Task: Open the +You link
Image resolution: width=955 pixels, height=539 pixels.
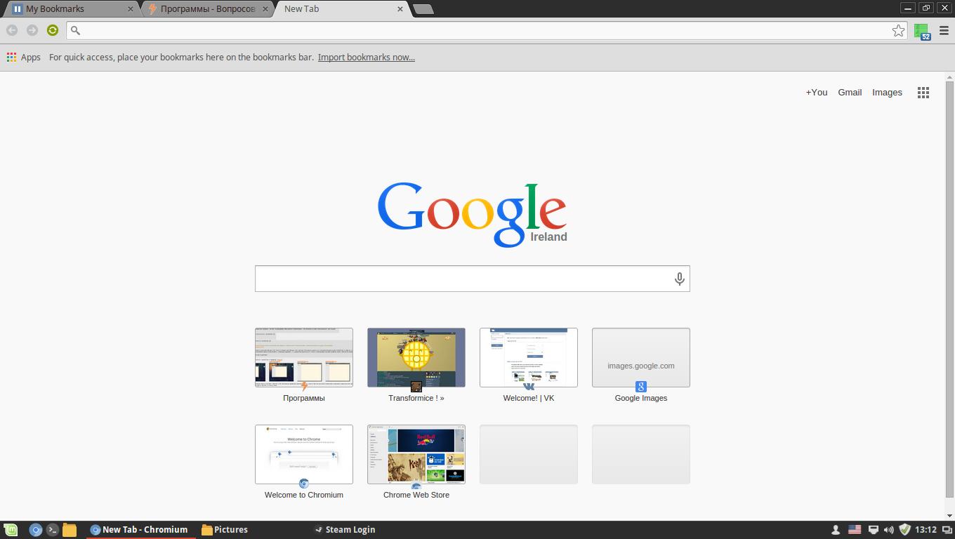Action: 817,93
